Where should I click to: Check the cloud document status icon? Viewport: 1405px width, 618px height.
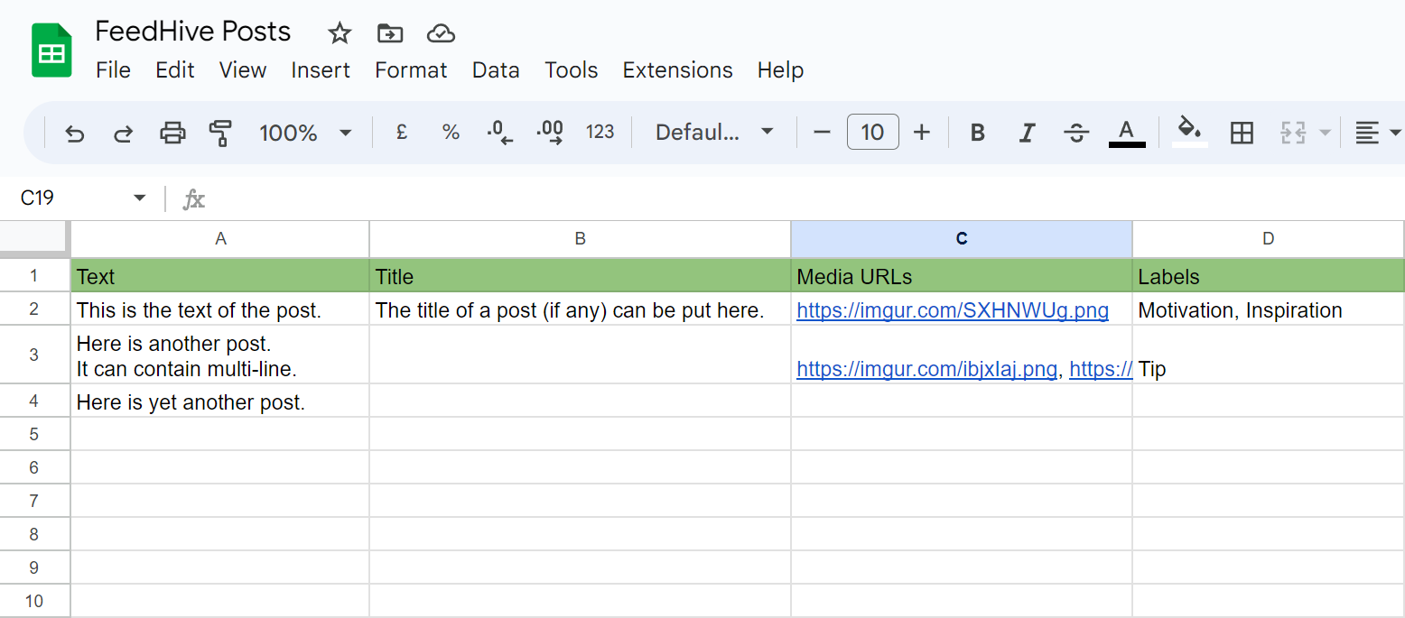(440, 33)
